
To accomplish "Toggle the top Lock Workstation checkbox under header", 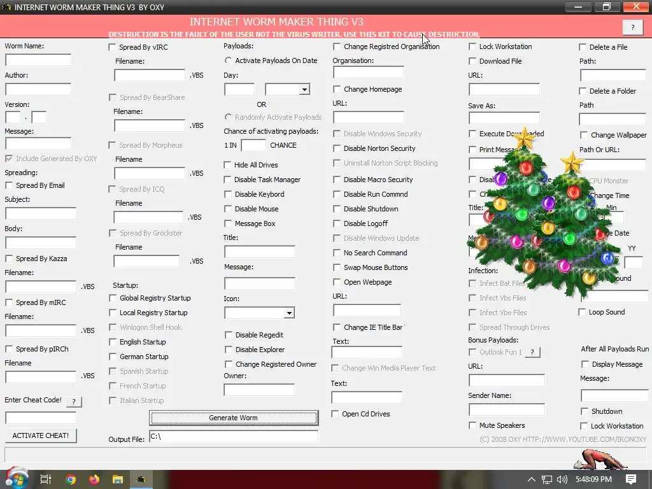I will (x=472, y=46).
